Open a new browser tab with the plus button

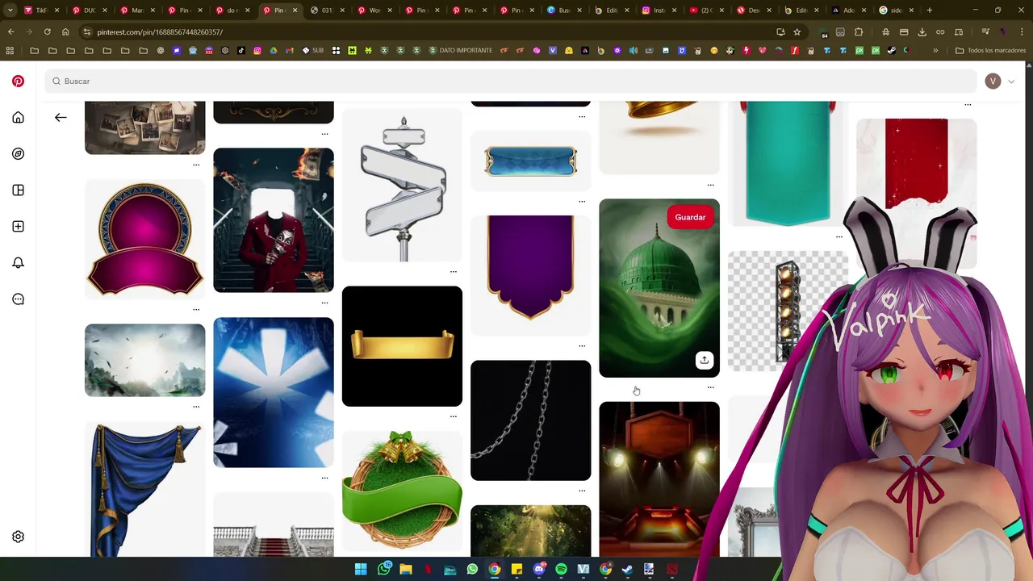coord(929,10)
